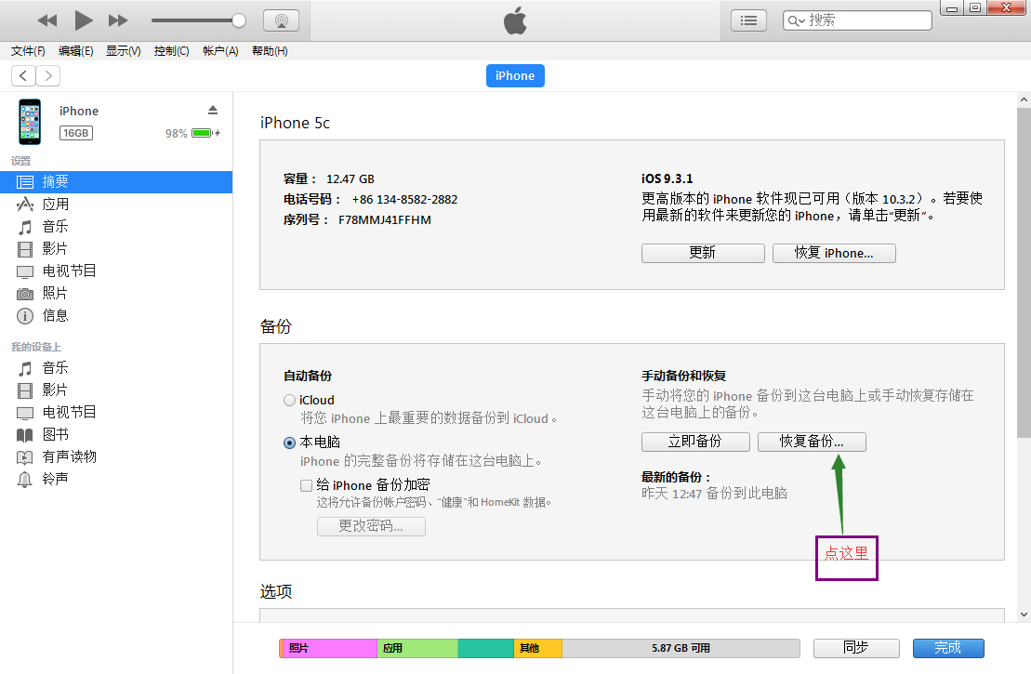Select the blue iPhone tab
This screenshot has width=1031, height=674.
point(515,75)
